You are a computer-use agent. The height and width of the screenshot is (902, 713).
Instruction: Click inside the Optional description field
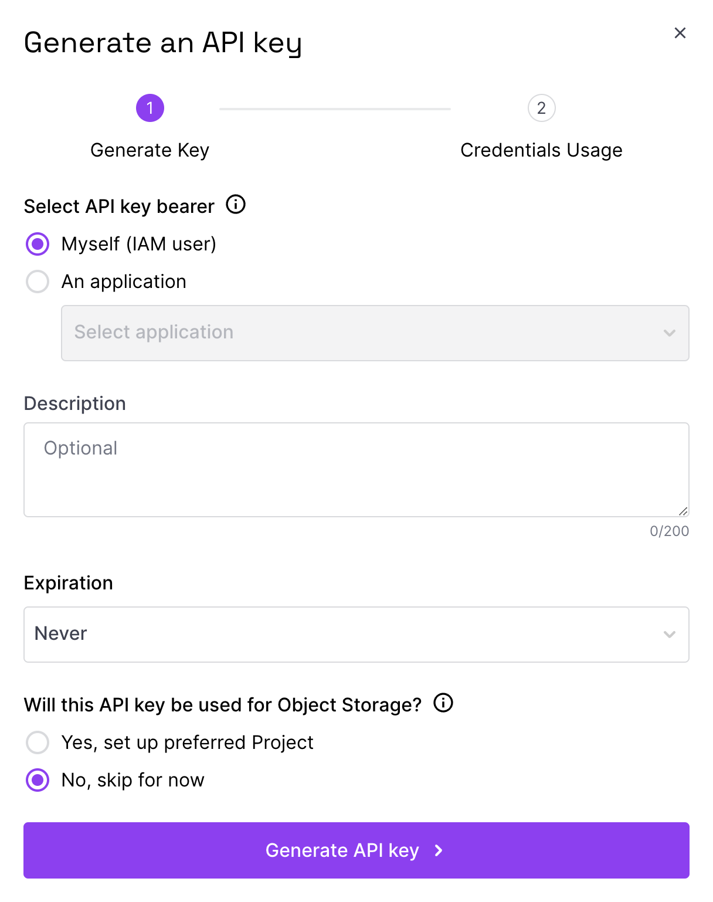point(356,469)
